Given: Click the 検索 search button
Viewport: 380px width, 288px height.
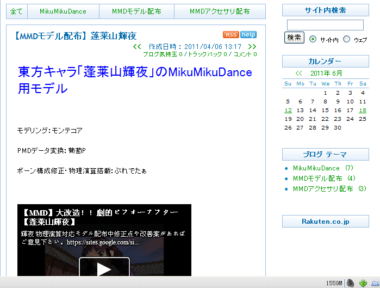Looking at the screenshot, I should [x=294, y=38].
